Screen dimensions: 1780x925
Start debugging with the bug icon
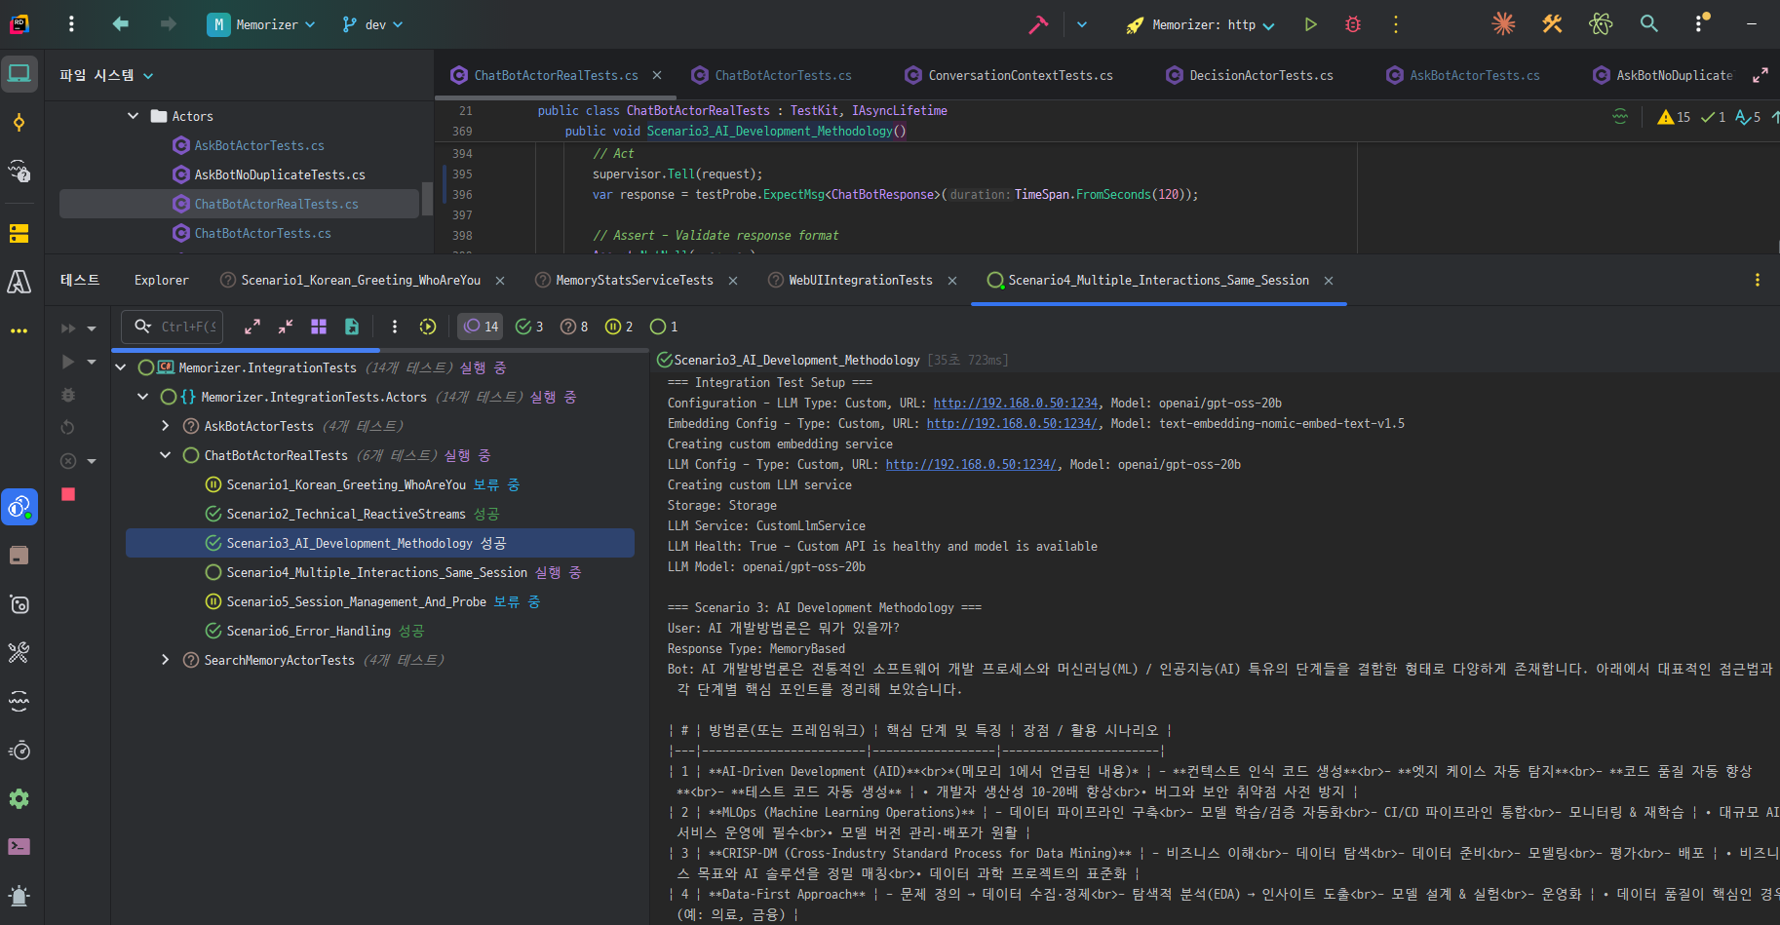tap(1353, 24)
